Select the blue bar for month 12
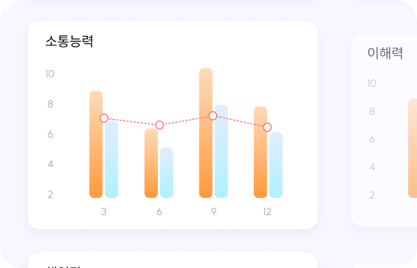 (x=276, y=165)
